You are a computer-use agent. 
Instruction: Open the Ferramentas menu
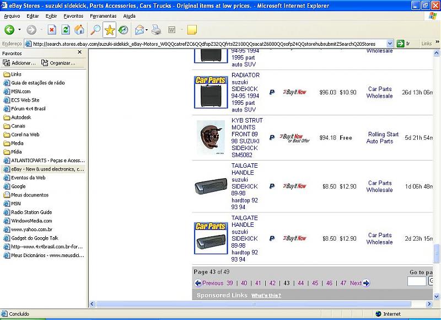coord(103,16)
